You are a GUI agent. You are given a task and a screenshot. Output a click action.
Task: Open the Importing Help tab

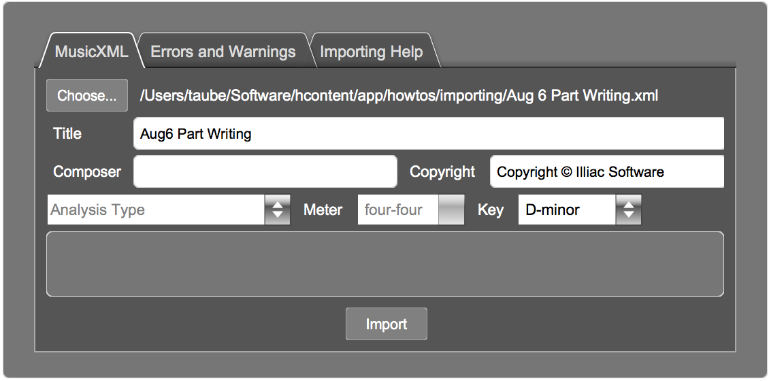[371, 52]
